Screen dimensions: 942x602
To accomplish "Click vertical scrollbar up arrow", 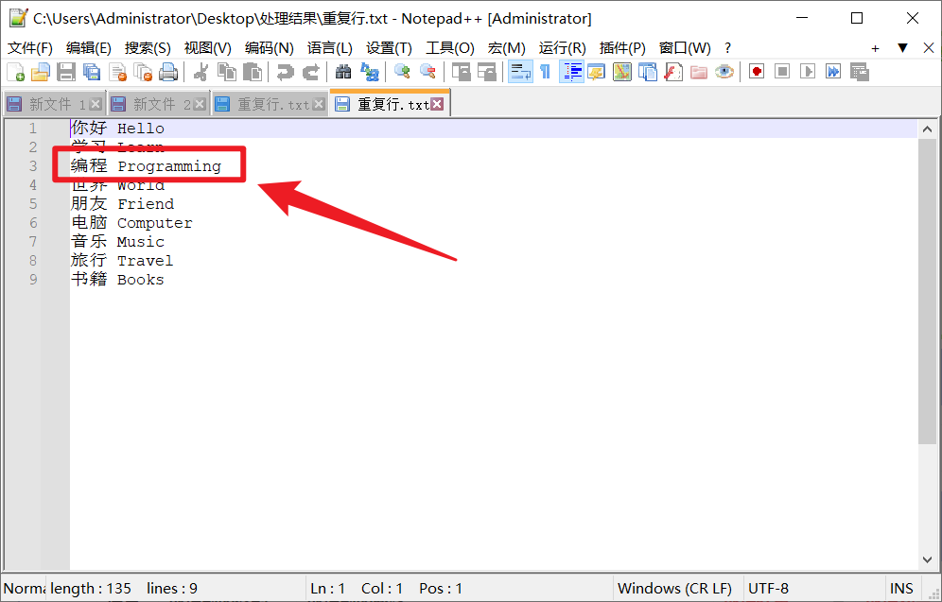I will coord(927,129).
